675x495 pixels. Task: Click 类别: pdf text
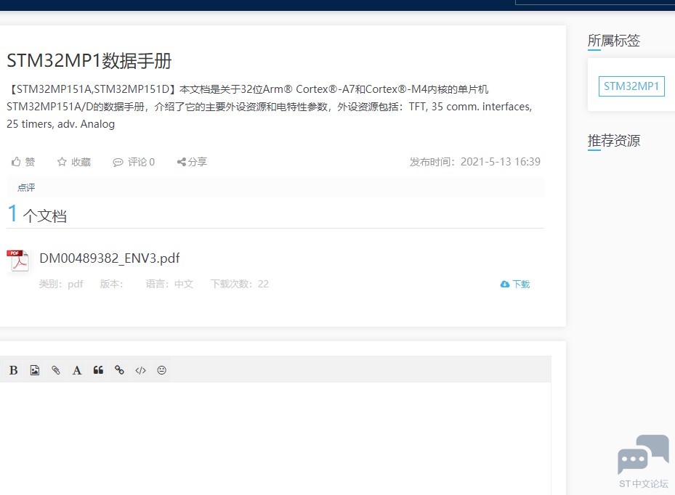(x=61, y=284)
